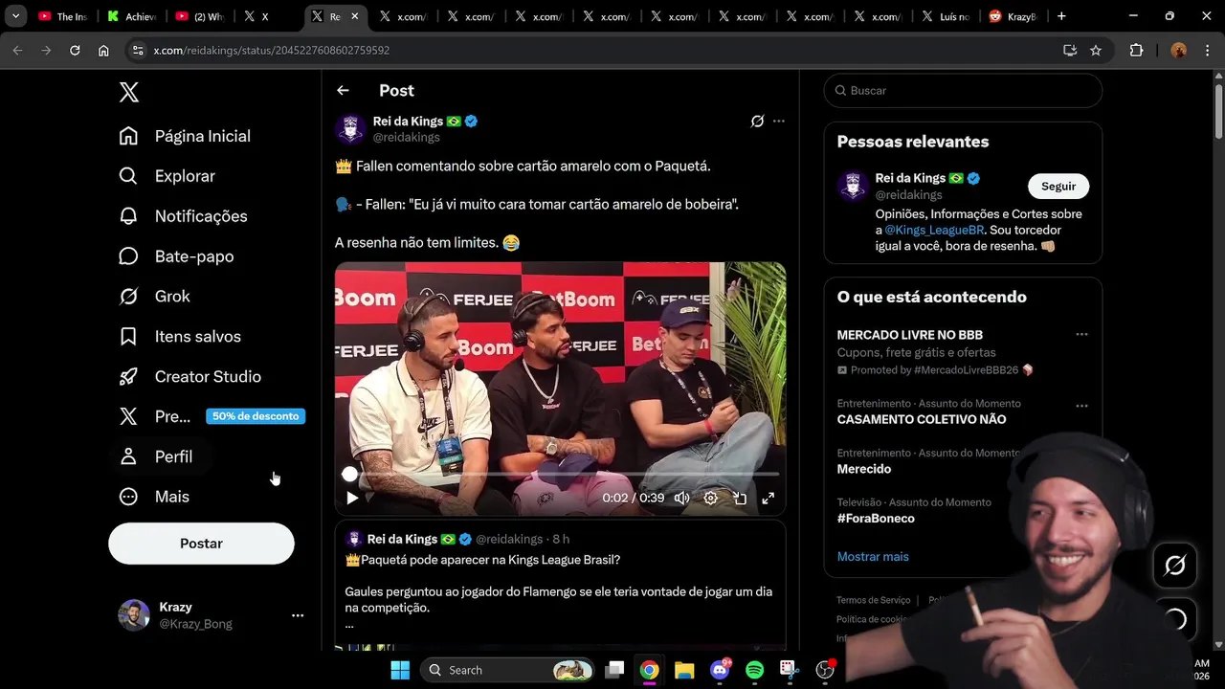Image resolution: width=1225 pixels, height=689 pixels.
Task: Open Creator Studio
Action: (x=189, y=377)
